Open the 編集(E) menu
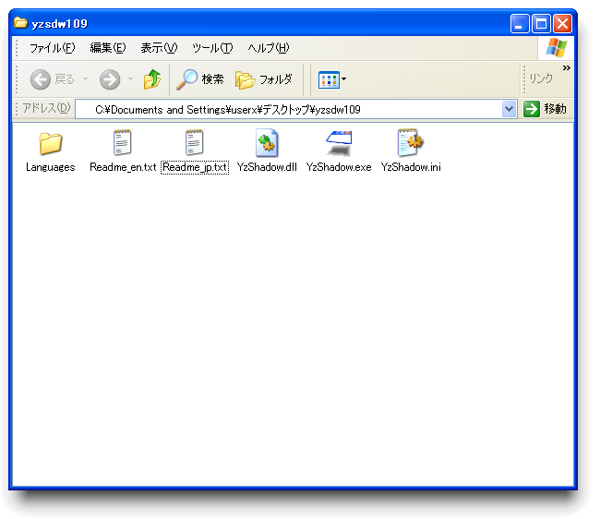Screen dimensions: 600x519 107,48
